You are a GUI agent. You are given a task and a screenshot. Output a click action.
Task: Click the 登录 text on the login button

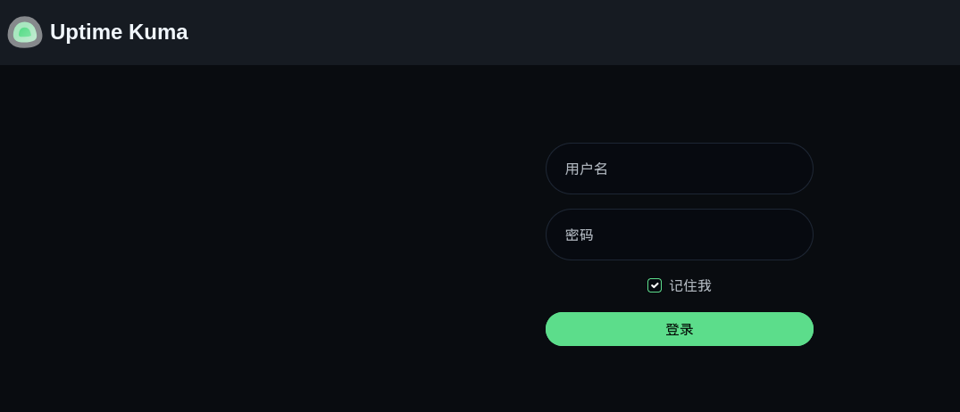tap(679, 329)
